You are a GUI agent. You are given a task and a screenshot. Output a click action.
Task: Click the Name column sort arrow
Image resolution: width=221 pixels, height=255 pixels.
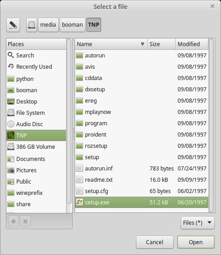[x=142, y=44]
